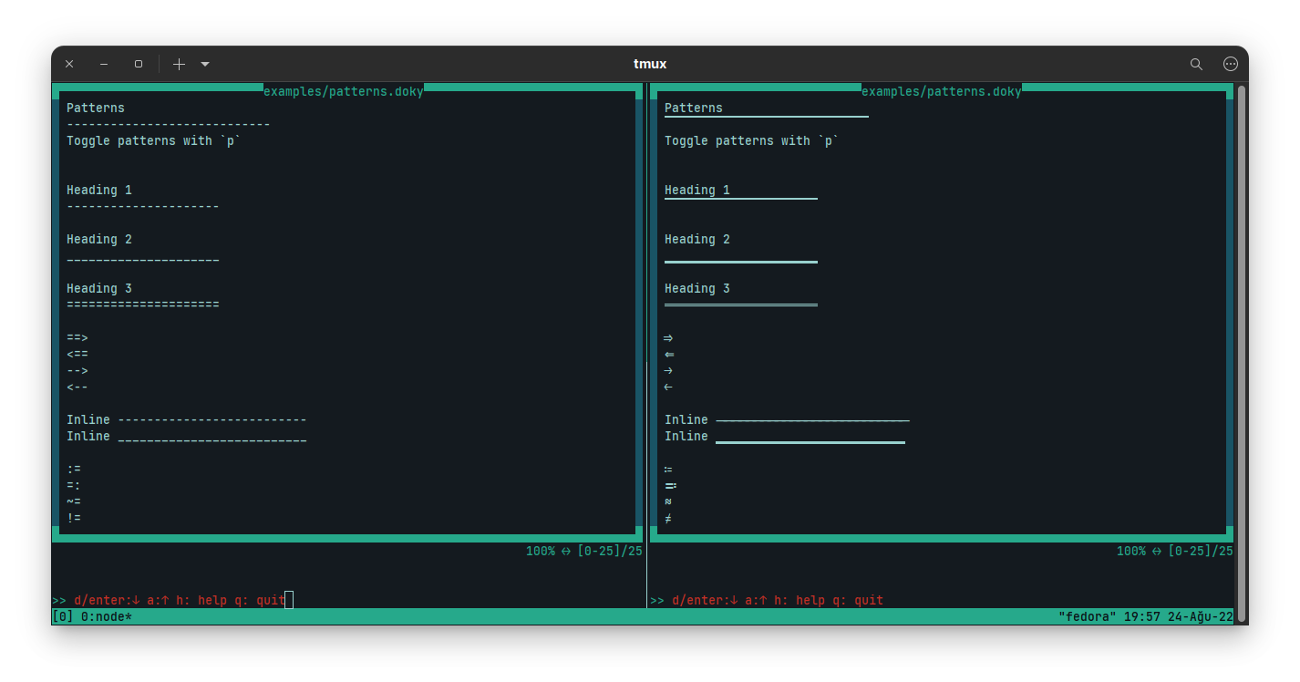The image size is (1300, 682).
Task: Open terminal search with magnifier icon
Action: 1196,64
